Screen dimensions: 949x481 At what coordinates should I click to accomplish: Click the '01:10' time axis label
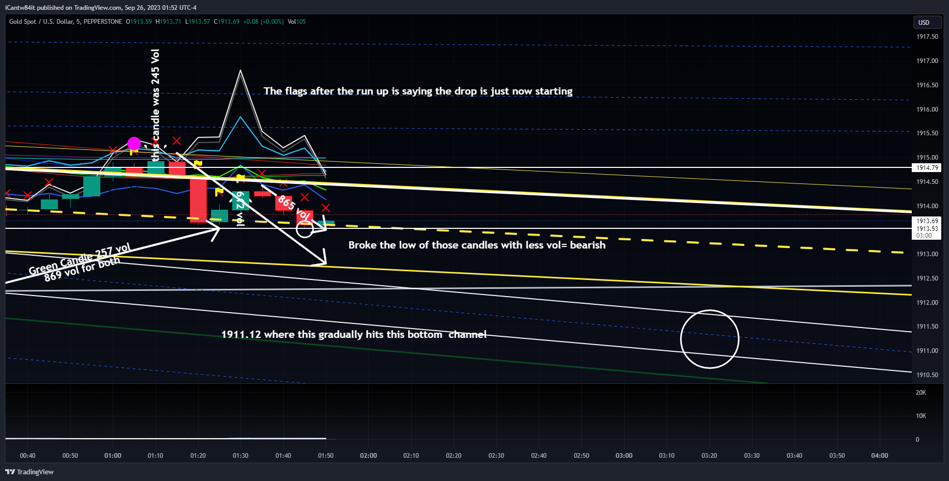pyautogui.click(x=155, y=456)
